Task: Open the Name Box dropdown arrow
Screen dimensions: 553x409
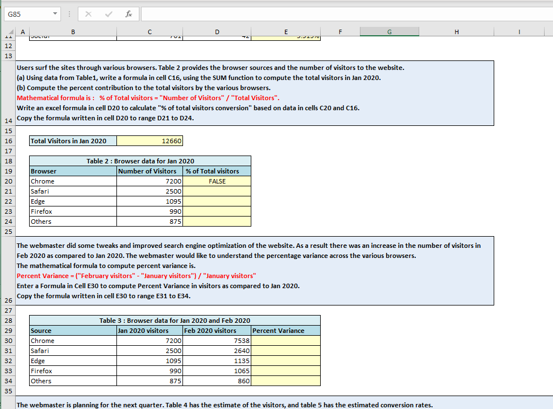Action: 54,13
